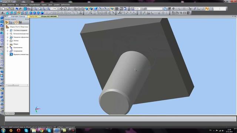Image resolution: width=237 pixels, height=133 pixels.
Task: Select the Построение tab below the tree
Action: tap(10, 113)
